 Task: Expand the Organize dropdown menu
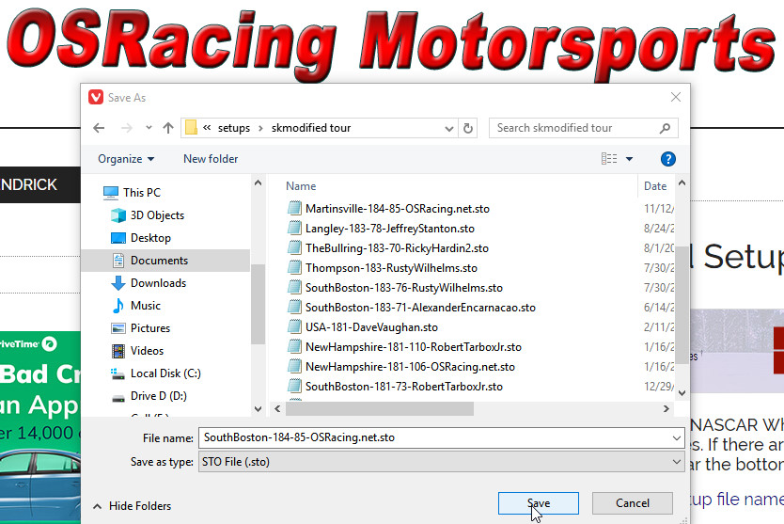click(126, 159)
